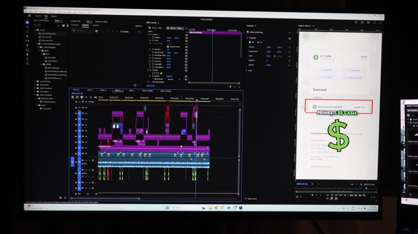The width and height of the screenshot is (418, 234).
Task: Select the Ripple Edit tool
Action: pos(27,31)
